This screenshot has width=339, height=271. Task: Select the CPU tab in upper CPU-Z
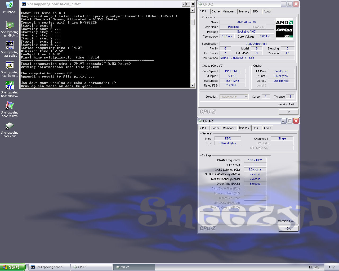tap(203, 11)
